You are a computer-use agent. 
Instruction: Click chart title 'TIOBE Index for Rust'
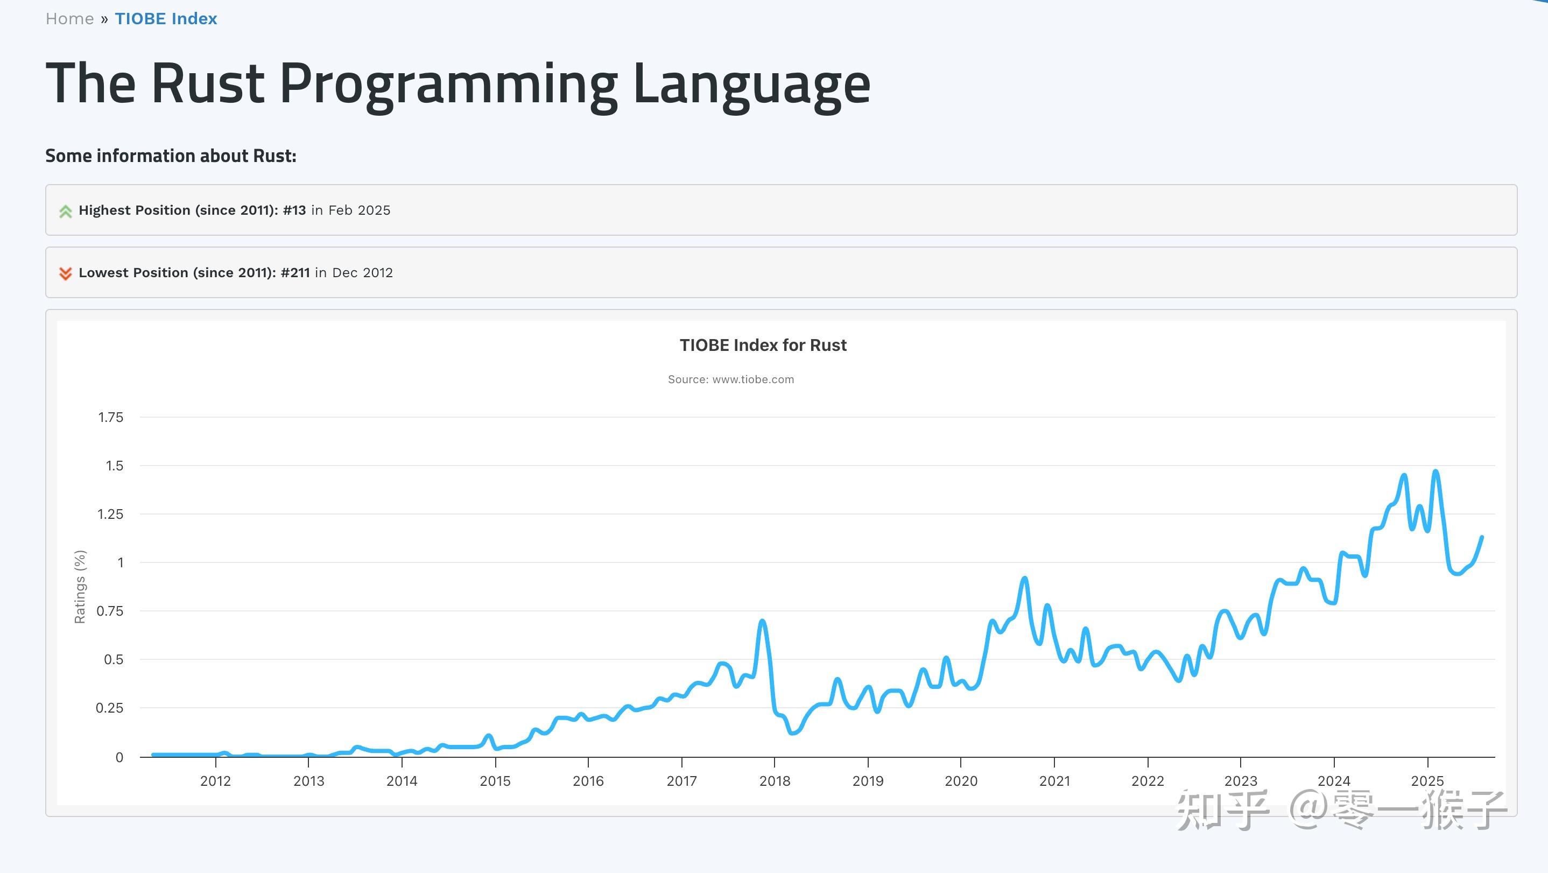[763, 345]
